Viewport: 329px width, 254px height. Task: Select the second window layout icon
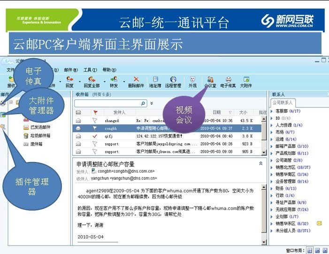[317, 250]
